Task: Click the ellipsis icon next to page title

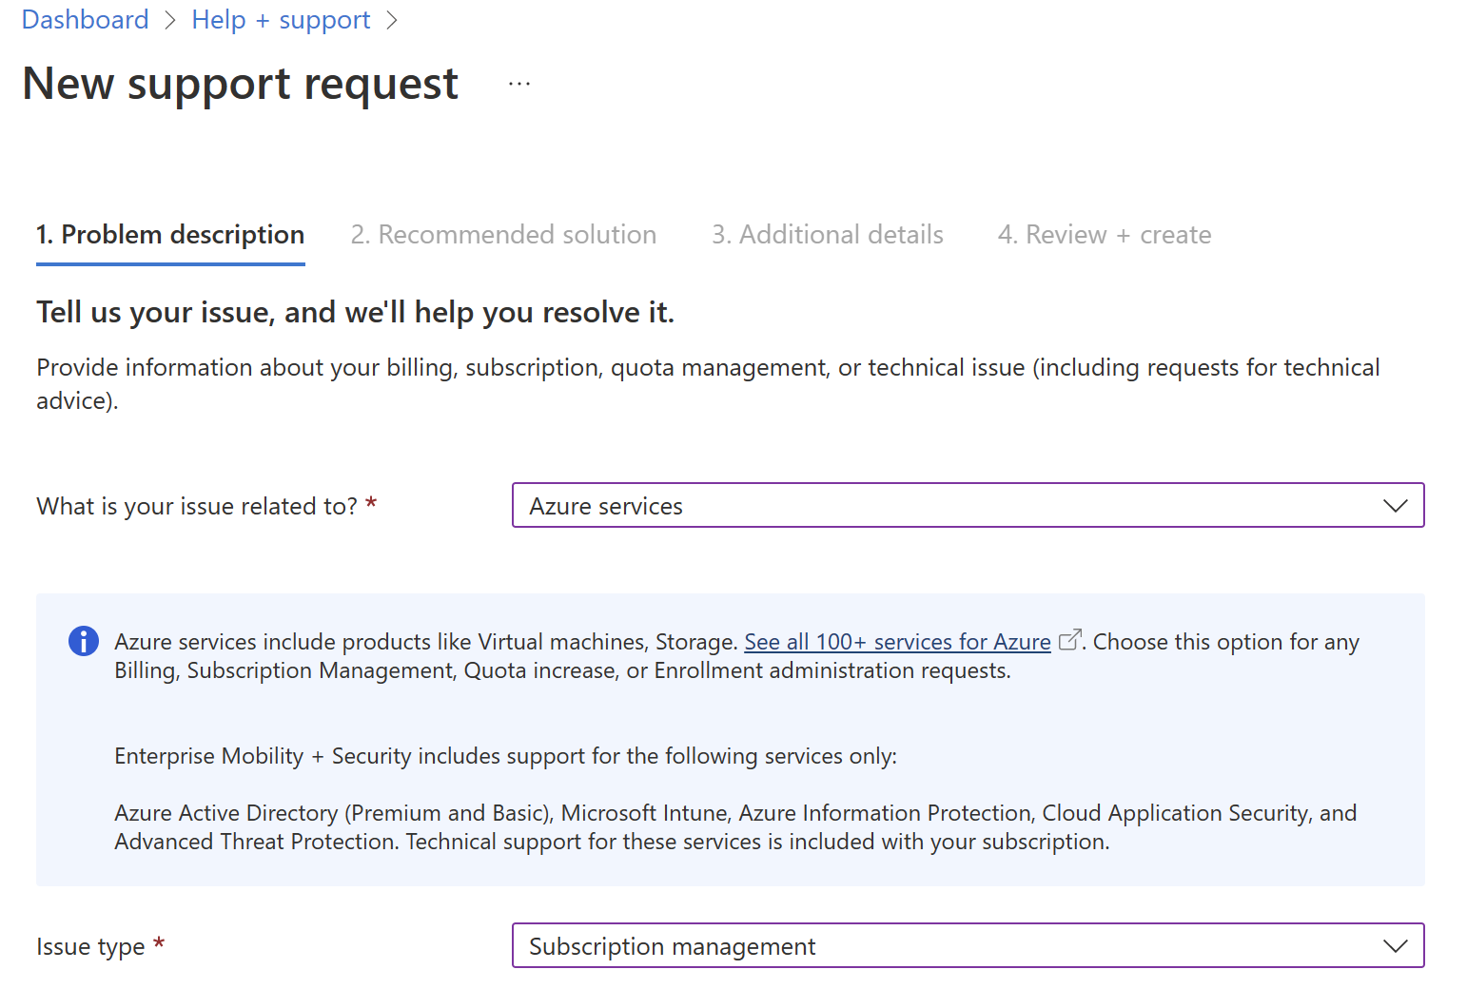Action: 519,84
